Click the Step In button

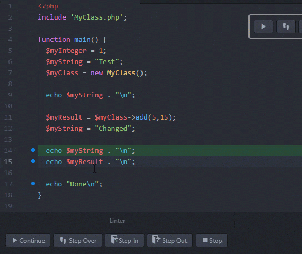click(125, 240)
